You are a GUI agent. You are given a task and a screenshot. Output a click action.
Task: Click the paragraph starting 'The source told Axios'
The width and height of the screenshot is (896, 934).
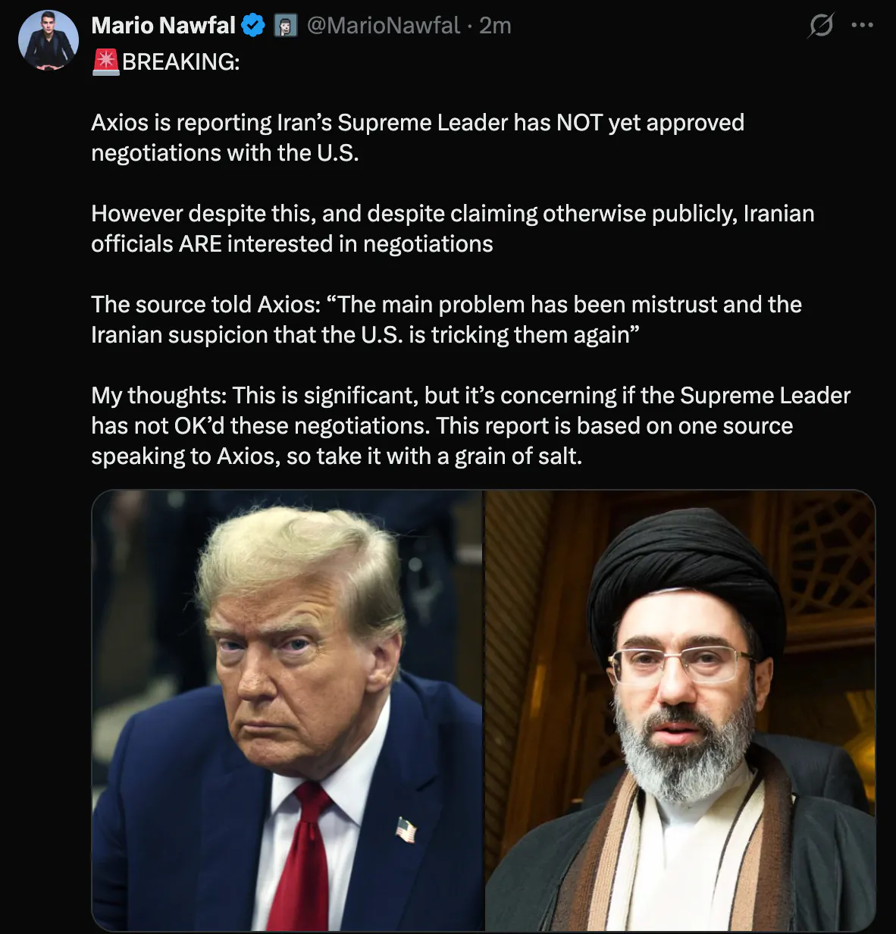point(446,319)
